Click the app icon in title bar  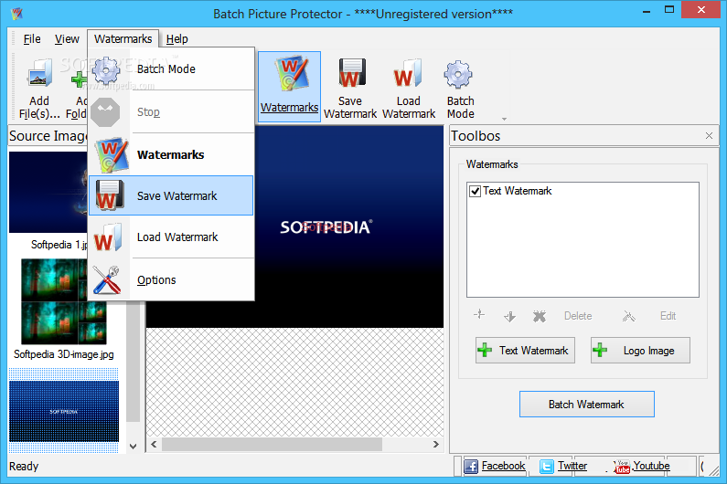click(17, 14)
